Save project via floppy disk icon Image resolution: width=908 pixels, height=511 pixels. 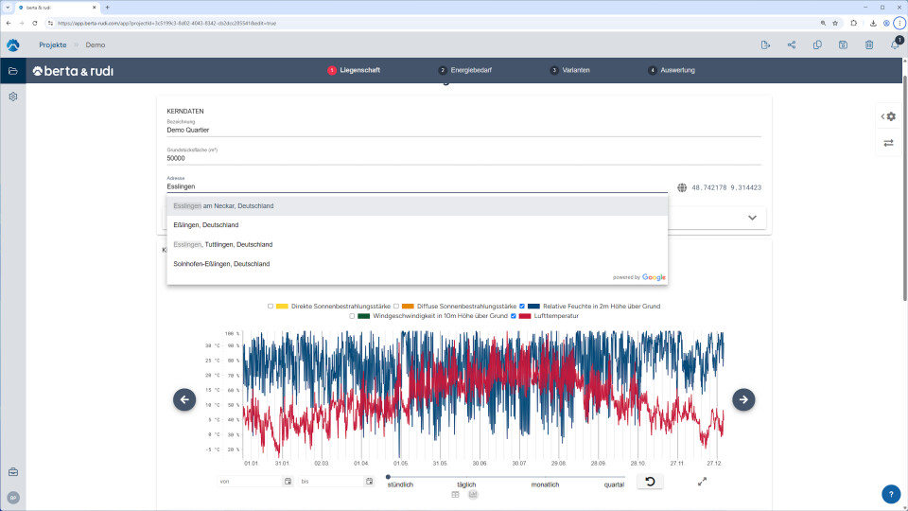(x=843, y=44)
